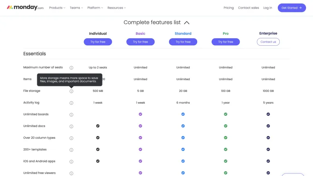Click Standard checkmark for Over 20 column types

[x=183, y=138]
